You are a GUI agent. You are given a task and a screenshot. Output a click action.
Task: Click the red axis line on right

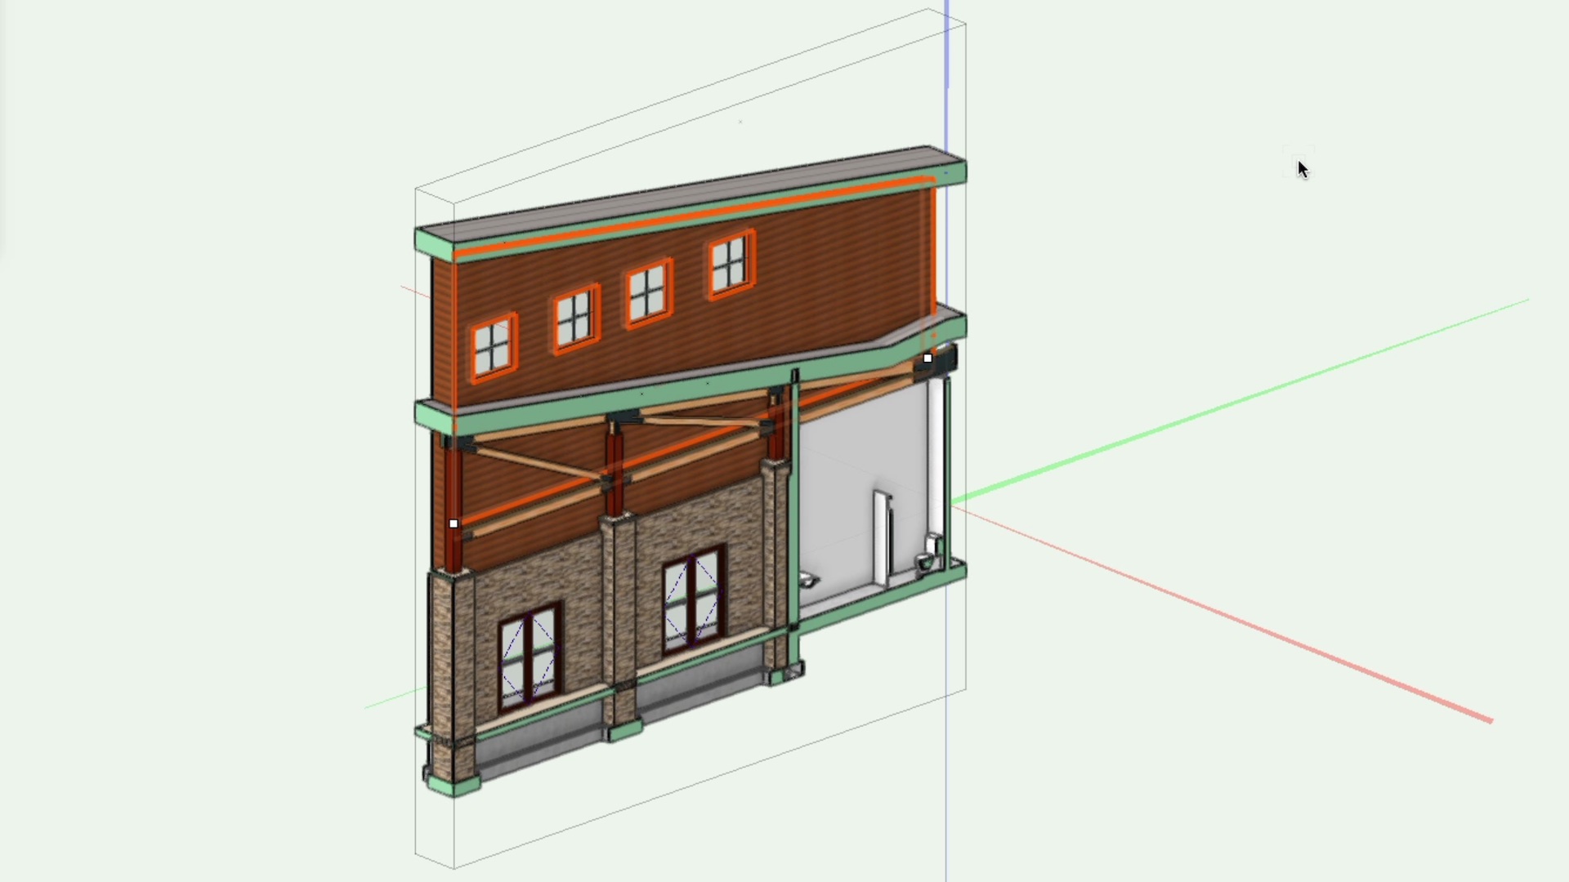pyautogui.click(x=1226, y=614)
